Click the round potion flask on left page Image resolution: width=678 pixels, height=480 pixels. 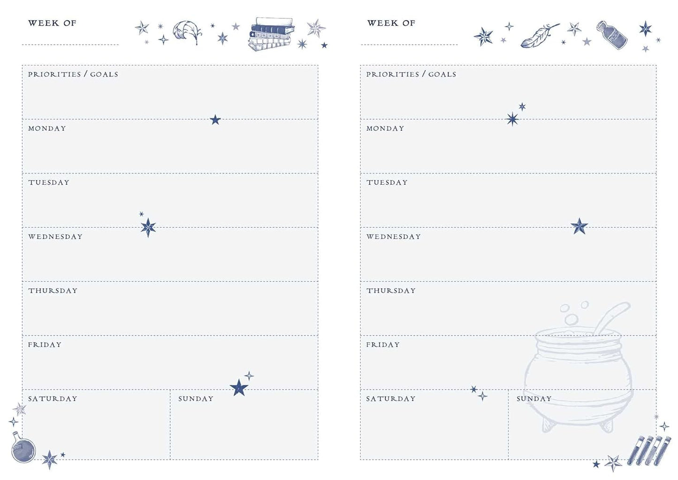coord(23,449)
